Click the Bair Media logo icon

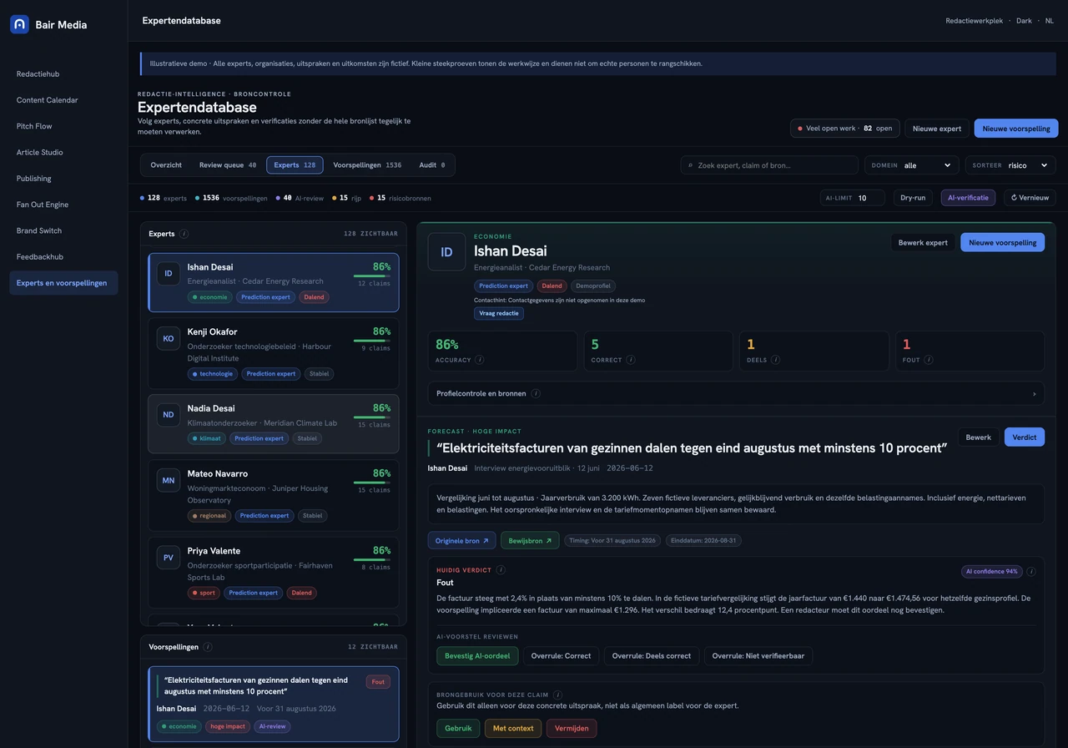point(19,24)
